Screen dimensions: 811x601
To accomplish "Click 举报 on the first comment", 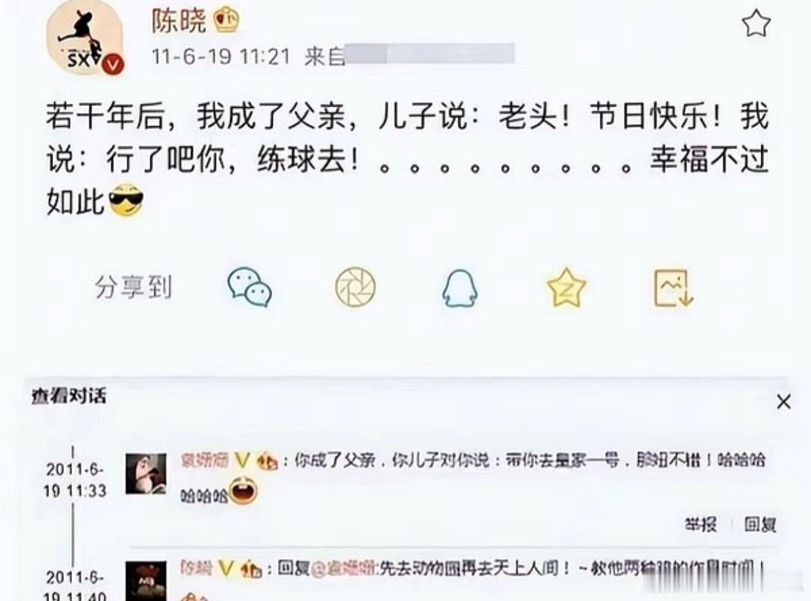I will coord(700,524).
